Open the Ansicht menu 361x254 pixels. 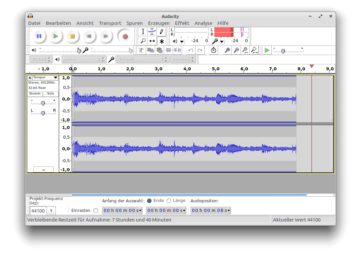[85, 23]
